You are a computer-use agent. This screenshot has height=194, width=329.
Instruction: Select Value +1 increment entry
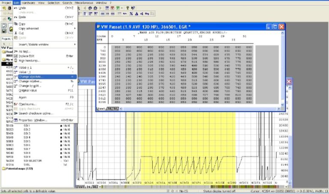pos(45,68)
